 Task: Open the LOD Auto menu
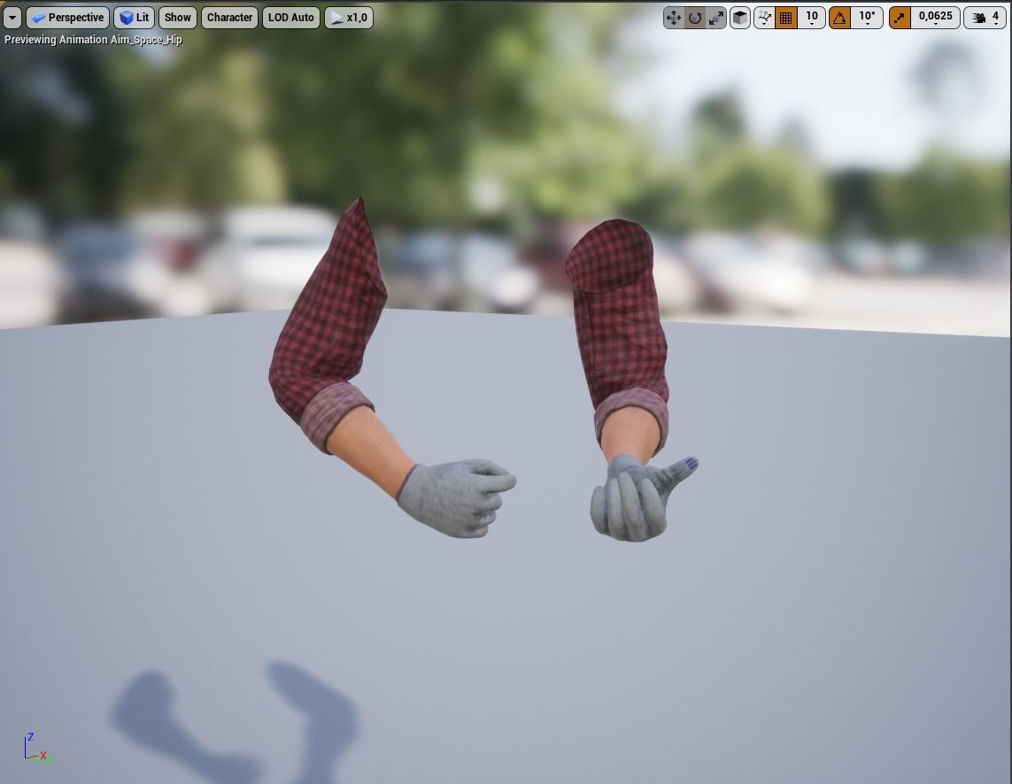[x=291, y=18]
